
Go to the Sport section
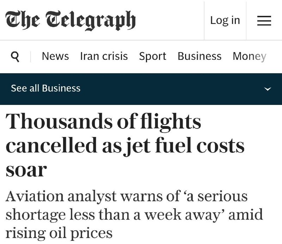click(153, 56)
